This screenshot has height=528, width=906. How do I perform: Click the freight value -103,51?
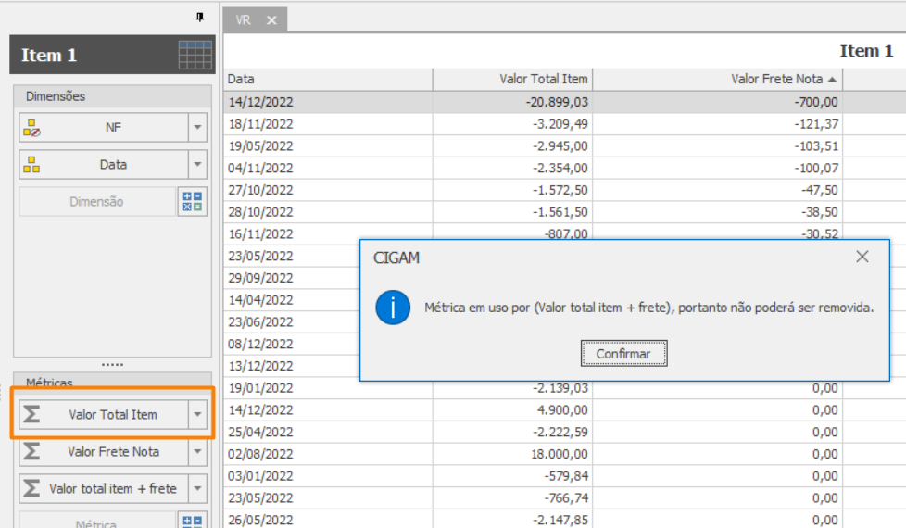pyautogui.click(x=816, y=146)
